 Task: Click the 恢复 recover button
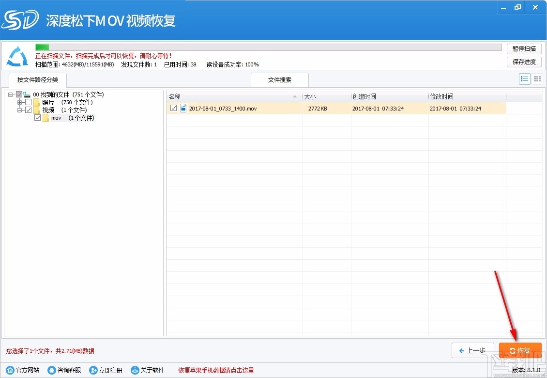point(520,350)
